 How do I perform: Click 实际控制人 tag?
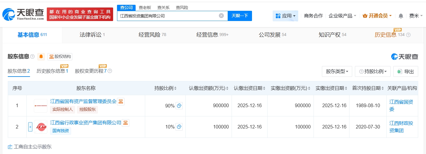pos(62,110)
